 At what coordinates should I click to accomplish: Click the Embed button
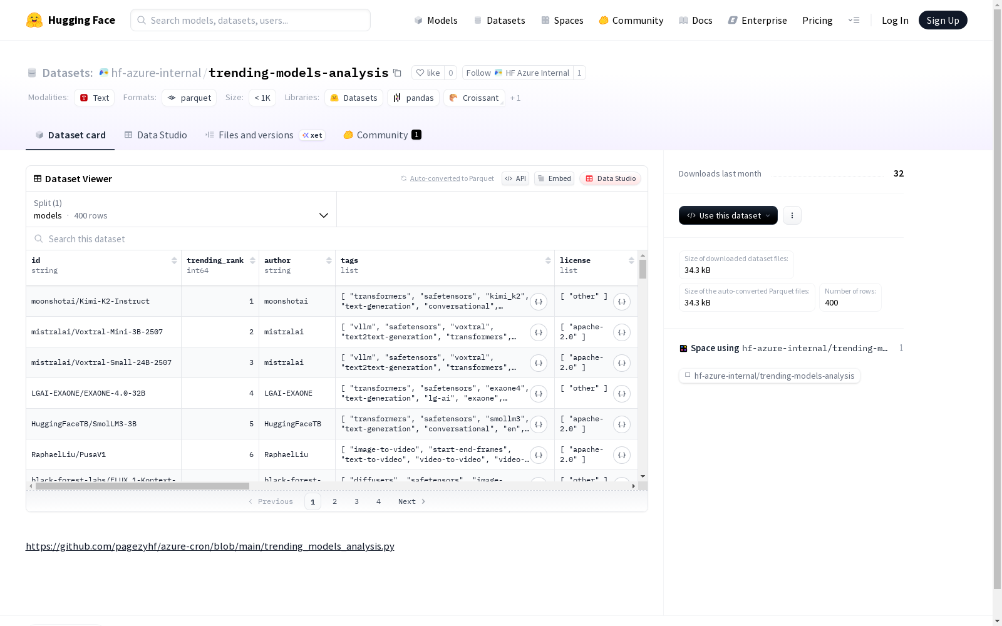(x=554, y=178)
